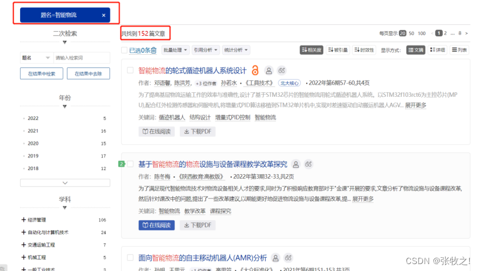Click author icon beside 智能物流的轮式循迹机器人系统设计
The image size is (479, 271).
click(269, 71)
